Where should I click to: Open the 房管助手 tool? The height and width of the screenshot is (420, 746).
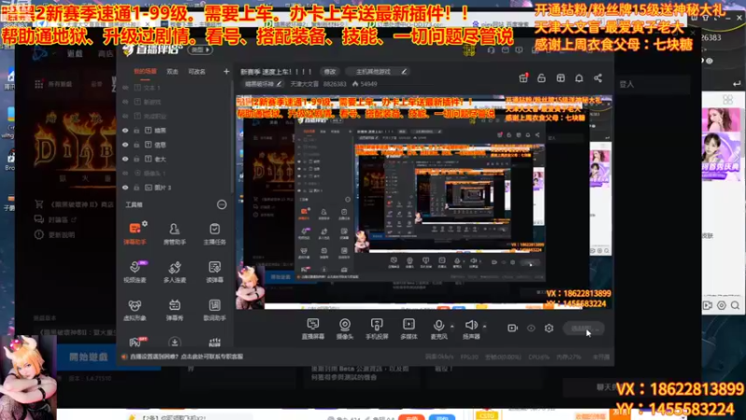click(174, 233)
